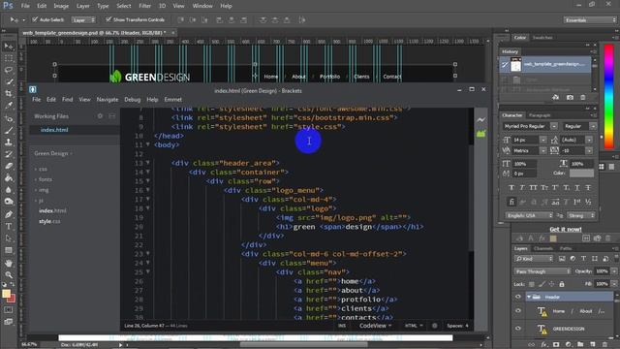
Task: Select the Paint Bucket tool
Action: (9, 177)
